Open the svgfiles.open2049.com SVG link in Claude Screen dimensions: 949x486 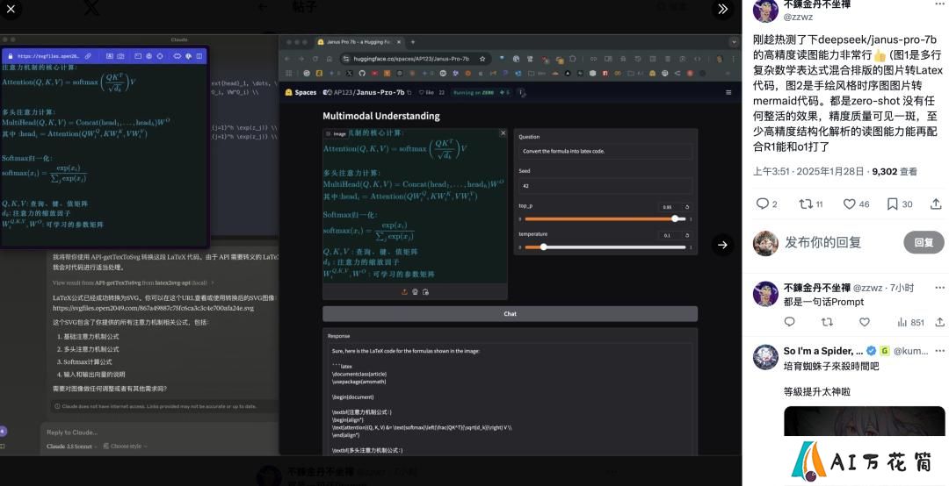(x=153, y=308)
